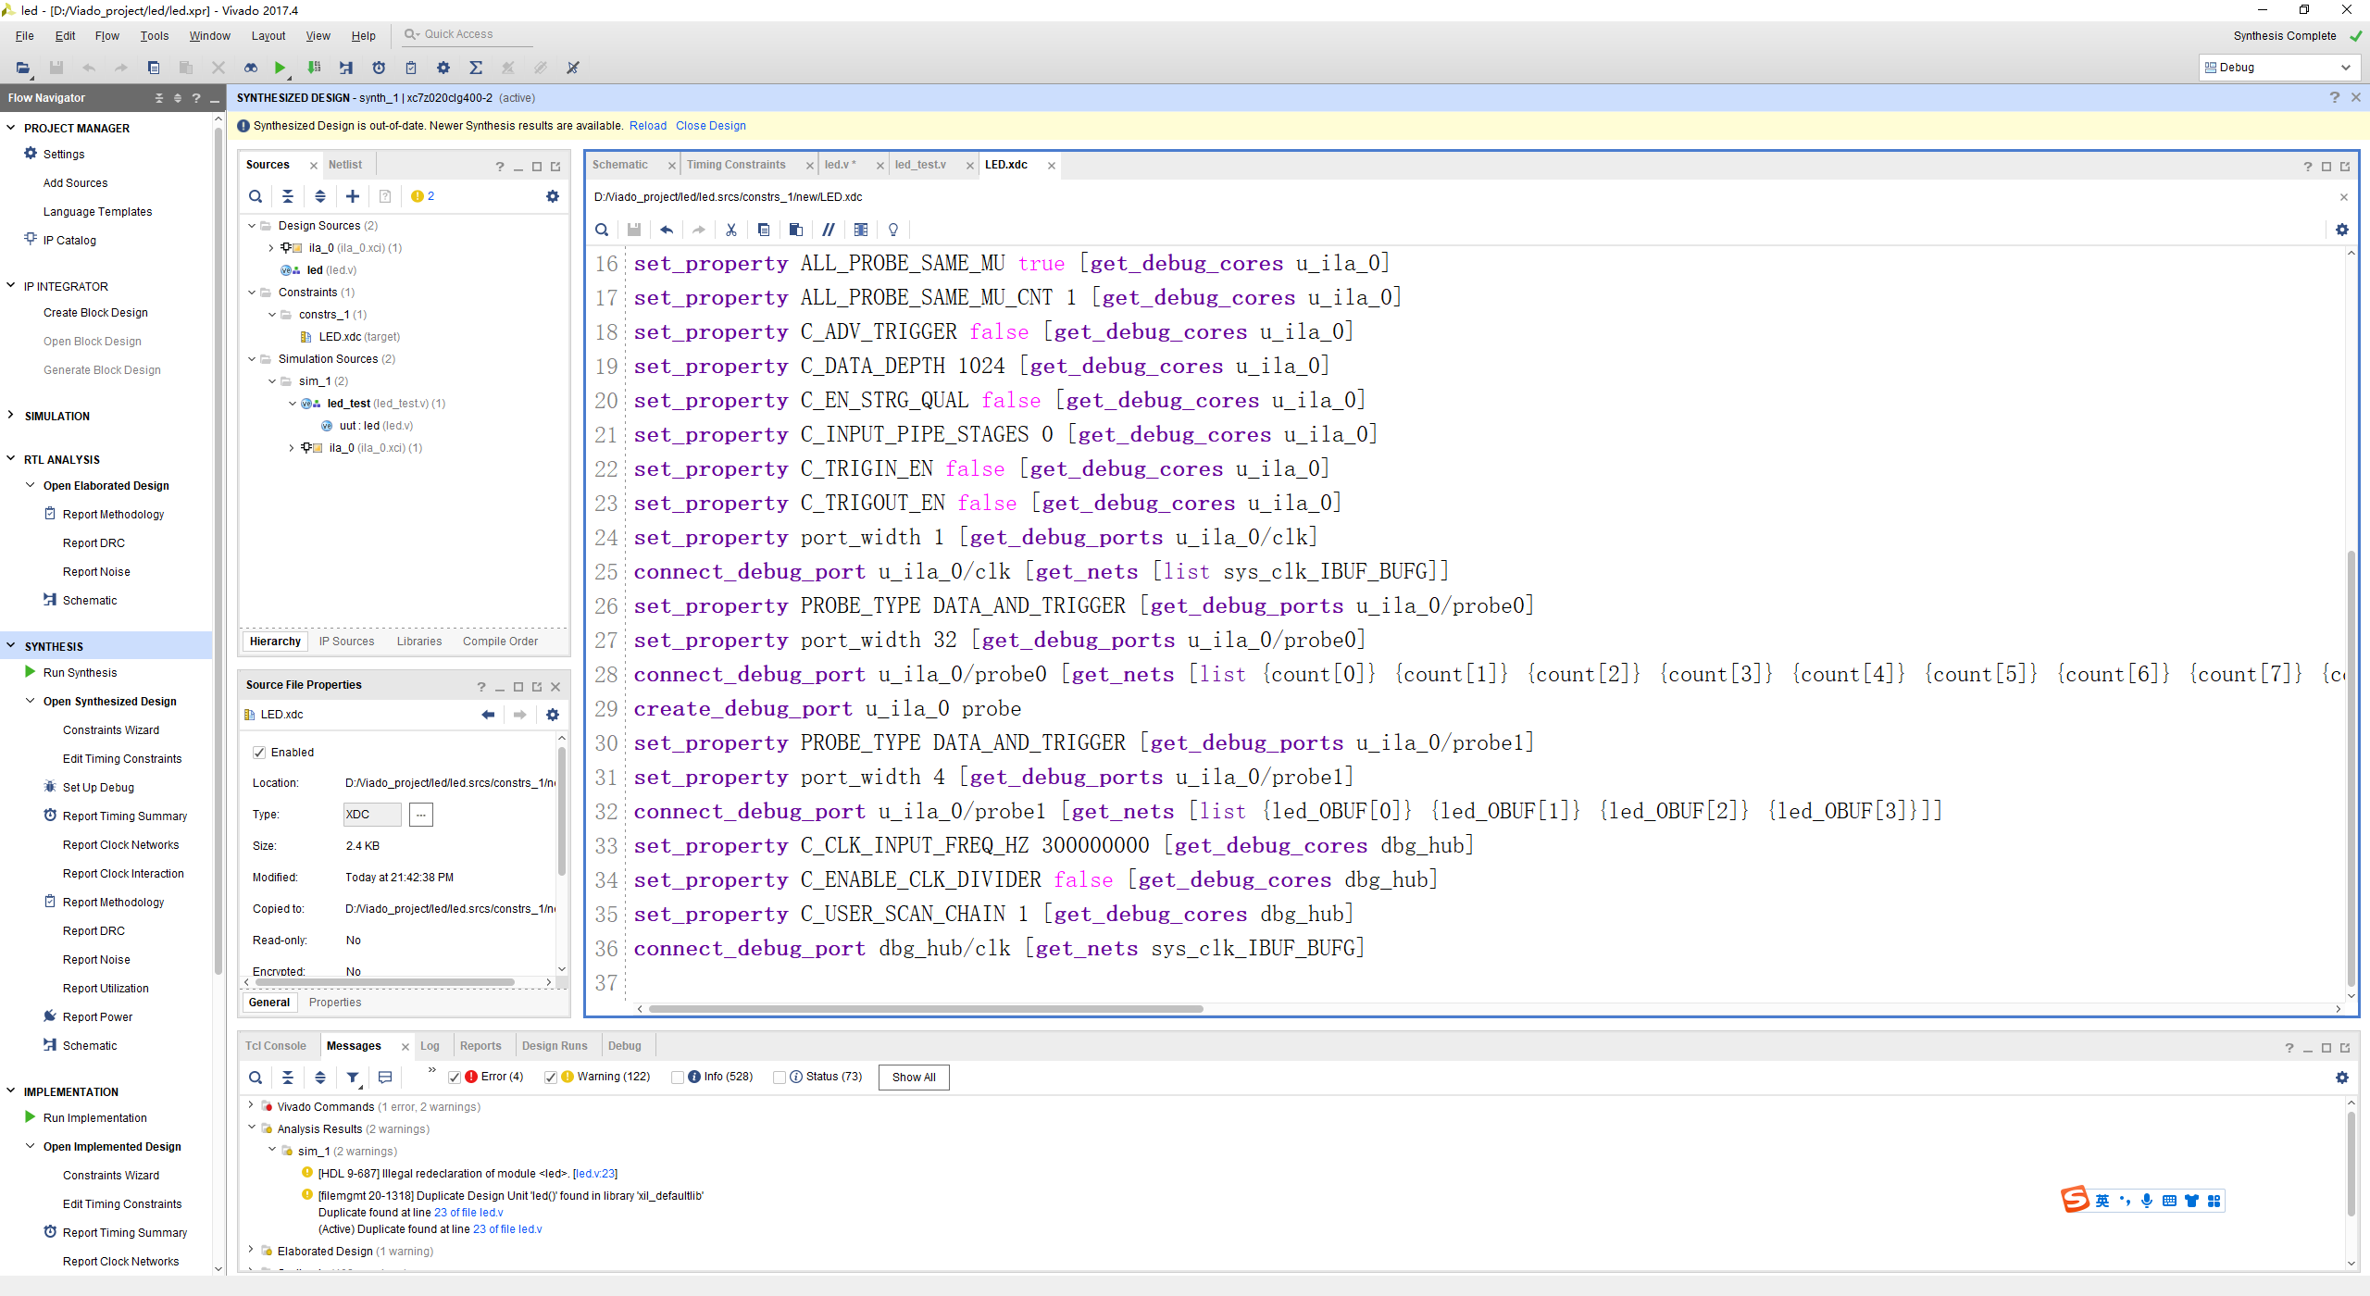This screenshot has width=2370, height=1296.
Task: Toggle the Enabled checkbox for LED.xdc
Action: pyautogui.click(x=259, y=753)
